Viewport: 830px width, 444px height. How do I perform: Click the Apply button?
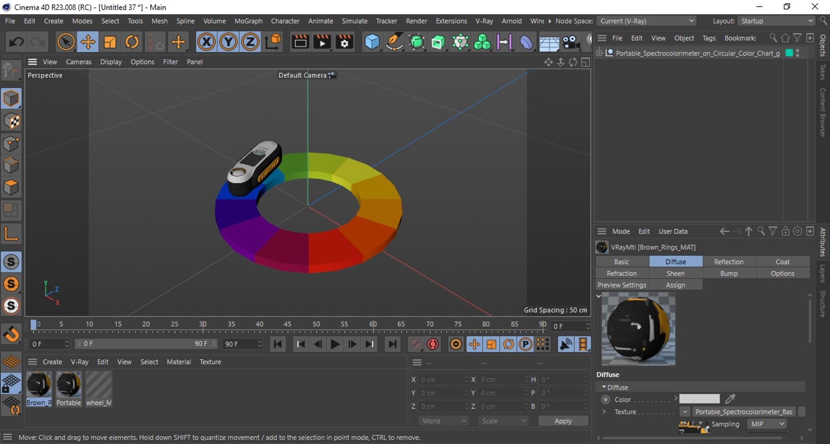click(x=563, y=421)
